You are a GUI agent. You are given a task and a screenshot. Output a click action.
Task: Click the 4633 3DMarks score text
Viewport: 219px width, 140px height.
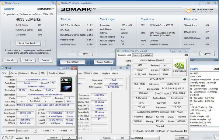(28, 19)
